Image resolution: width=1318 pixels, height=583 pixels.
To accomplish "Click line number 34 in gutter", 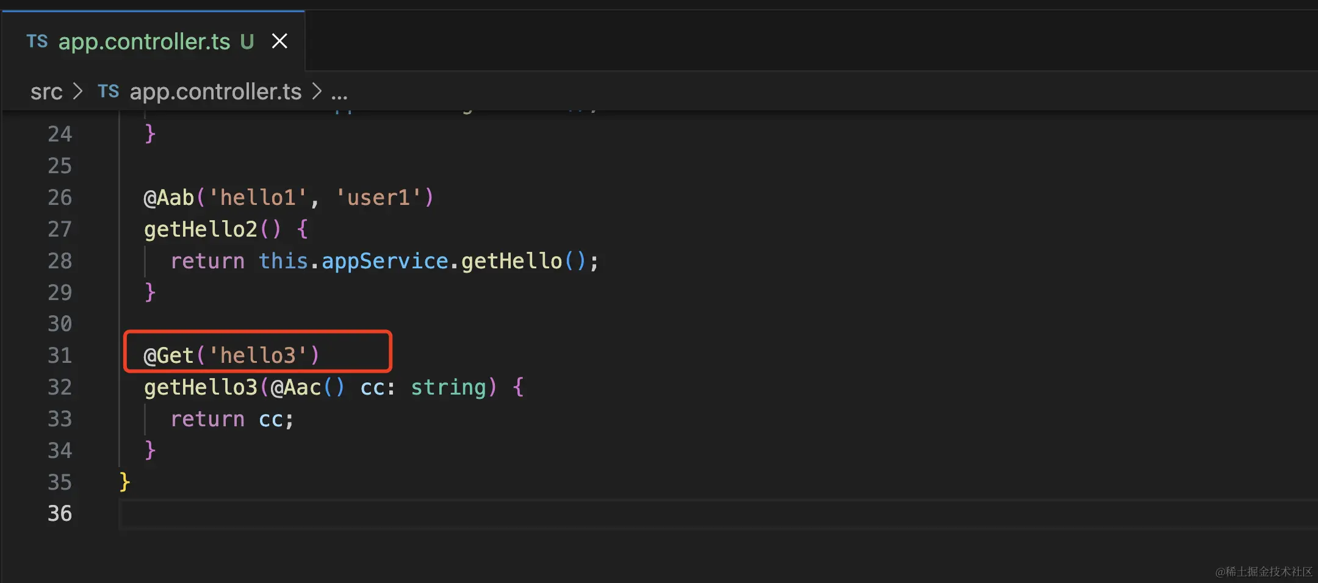I will [x=60, y=451].
